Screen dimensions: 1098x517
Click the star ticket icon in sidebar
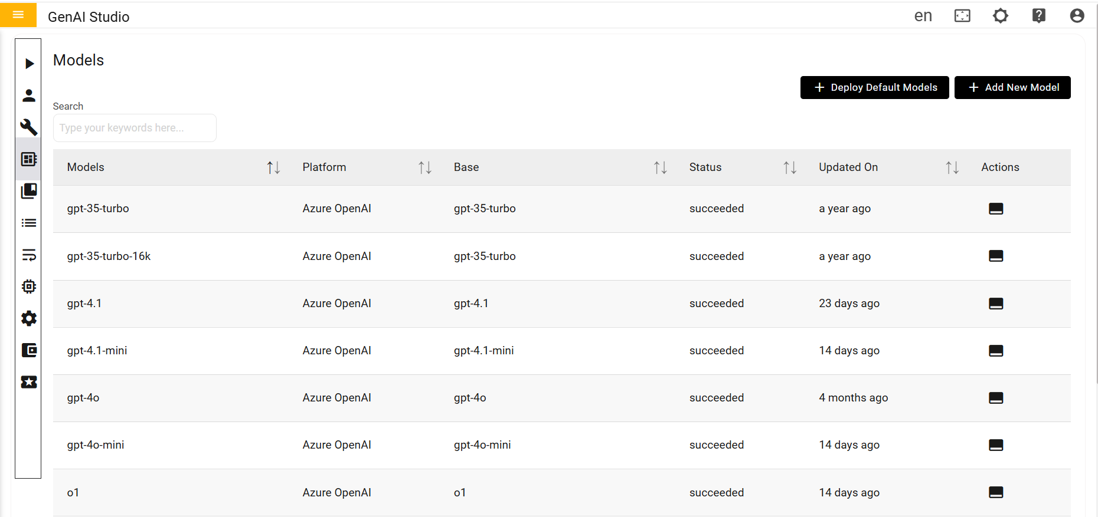point(29,382)
